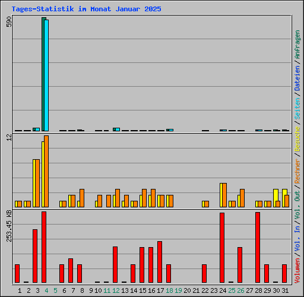Viewport: 304px width, 297px height.
Task: Click day label '9'
Action: 91,290
